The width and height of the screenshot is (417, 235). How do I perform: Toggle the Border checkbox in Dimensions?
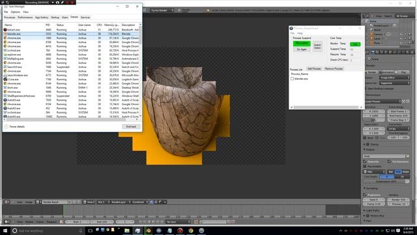coord(365,138)
